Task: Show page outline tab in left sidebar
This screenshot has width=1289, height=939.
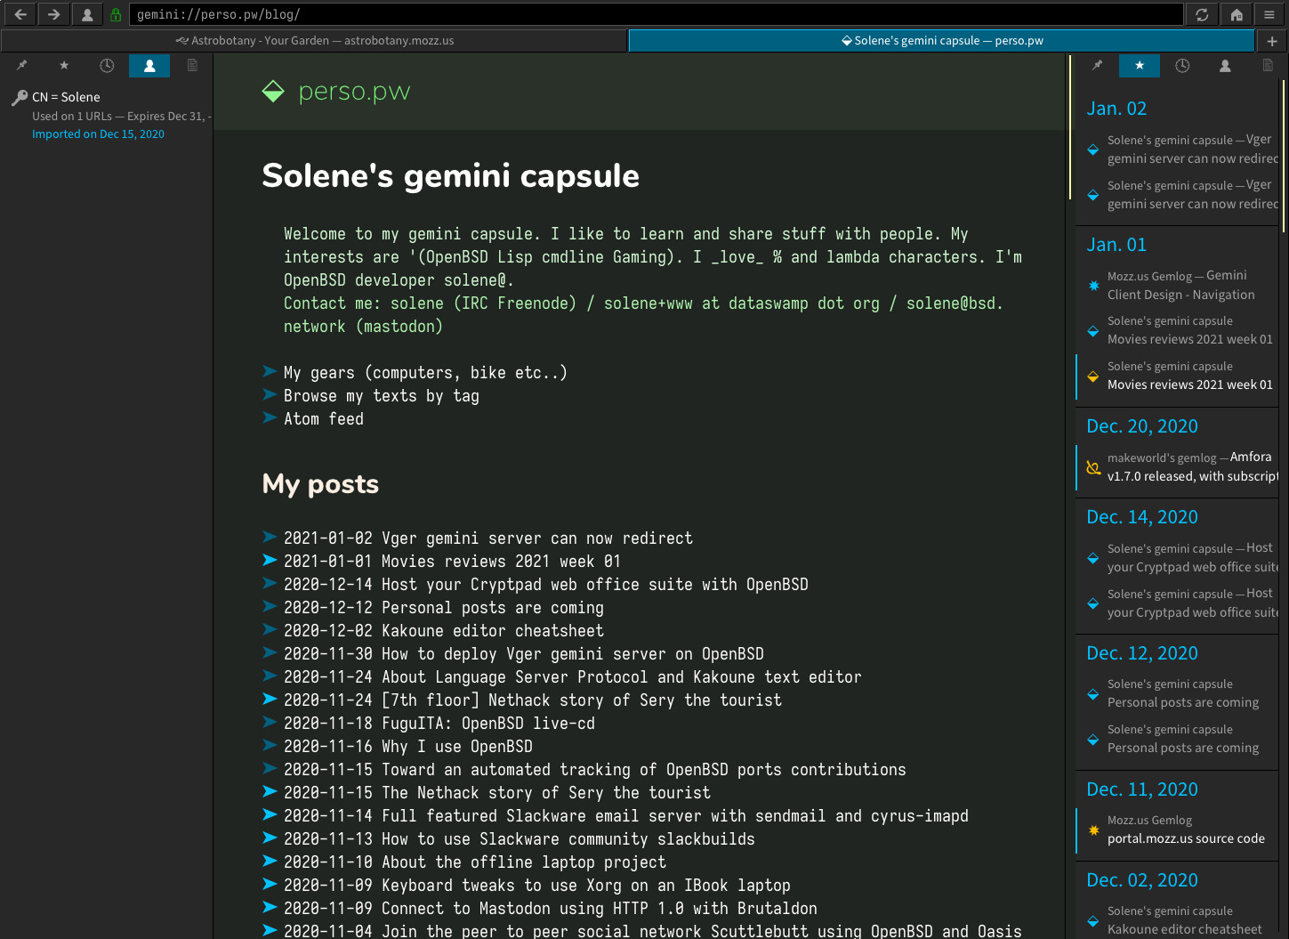Action: pyautogui.click(x=192, y=66)
